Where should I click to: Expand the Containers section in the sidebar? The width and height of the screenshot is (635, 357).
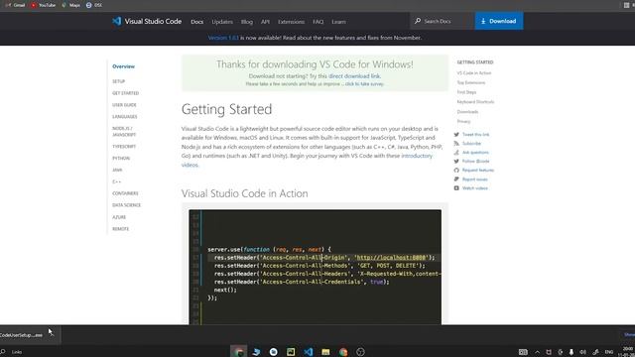coord(125,193)
